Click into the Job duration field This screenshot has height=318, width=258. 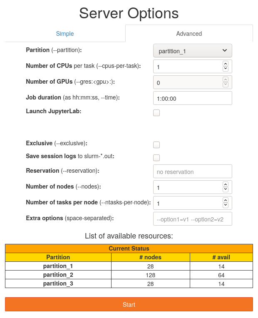192,98
